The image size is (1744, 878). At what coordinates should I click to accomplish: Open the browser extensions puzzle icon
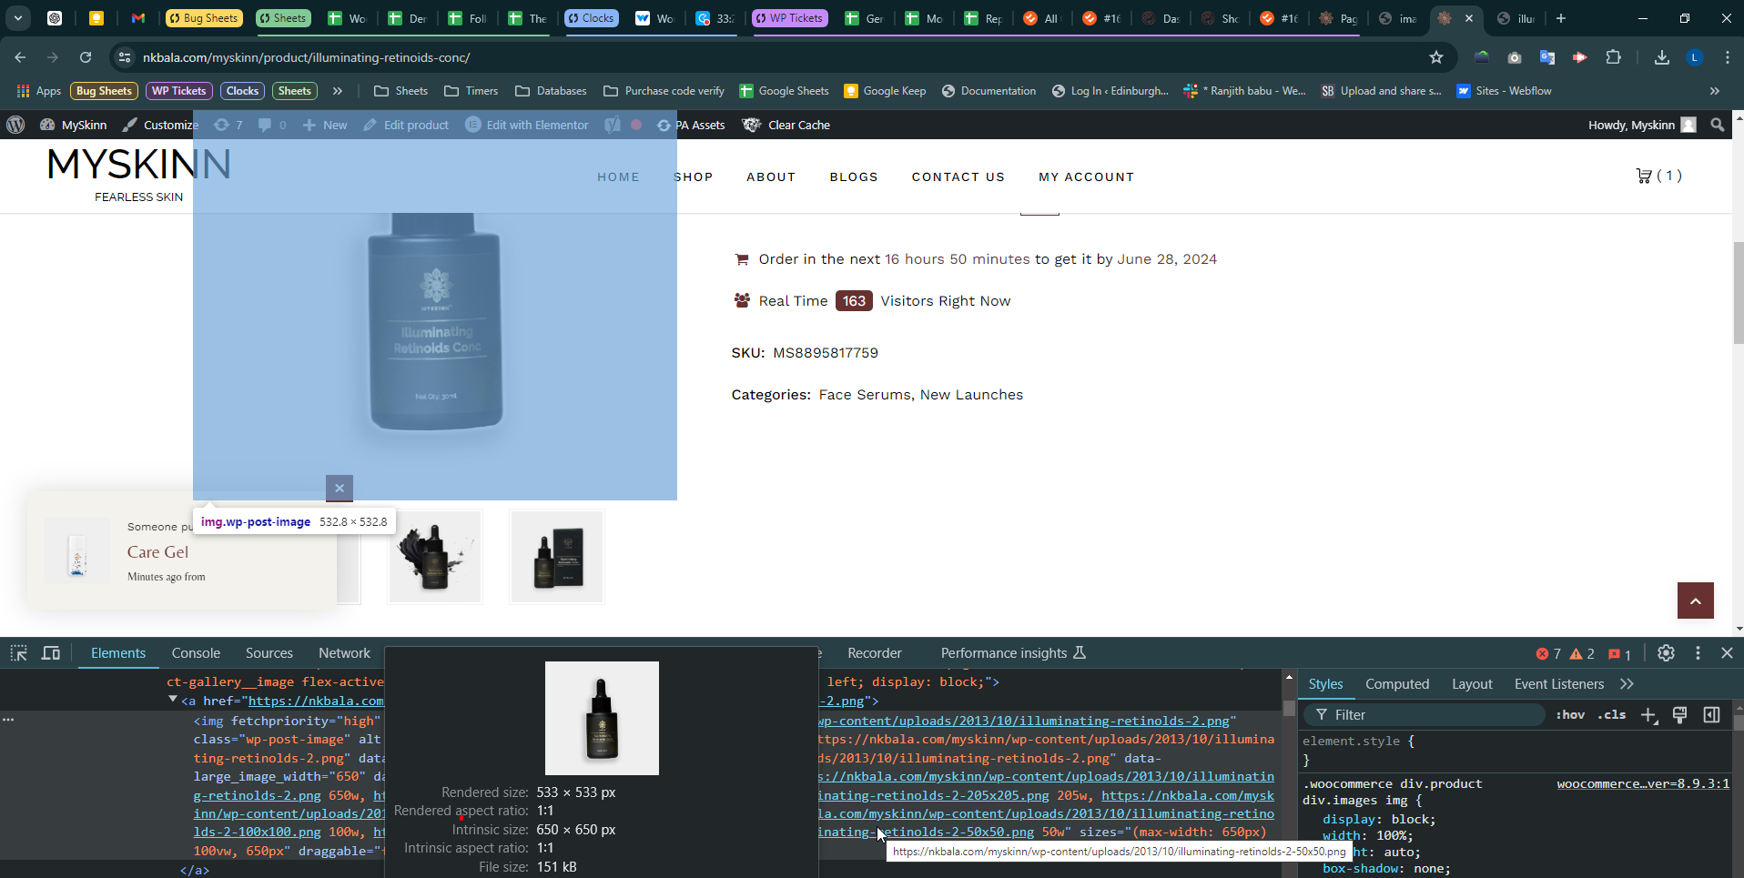point(1613,57)
